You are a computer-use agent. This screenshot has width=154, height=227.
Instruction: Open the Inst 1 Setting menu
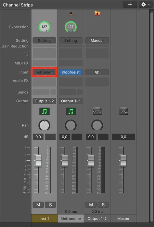pos(44,40)
